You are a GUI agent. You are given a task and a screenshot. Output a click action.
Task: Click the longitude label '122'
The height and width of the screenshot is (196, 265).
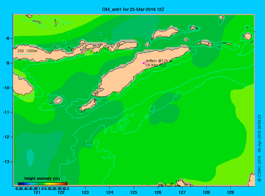[x=61, y=192]
